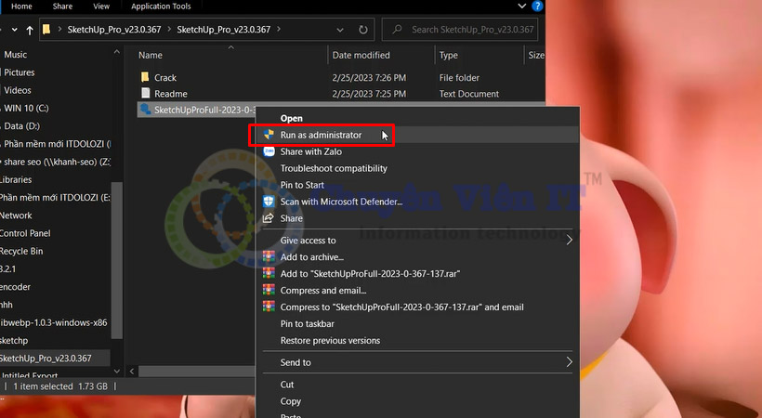
Task: Choose Pin to taskbar in context menu
Action: (x=307, y=323)
